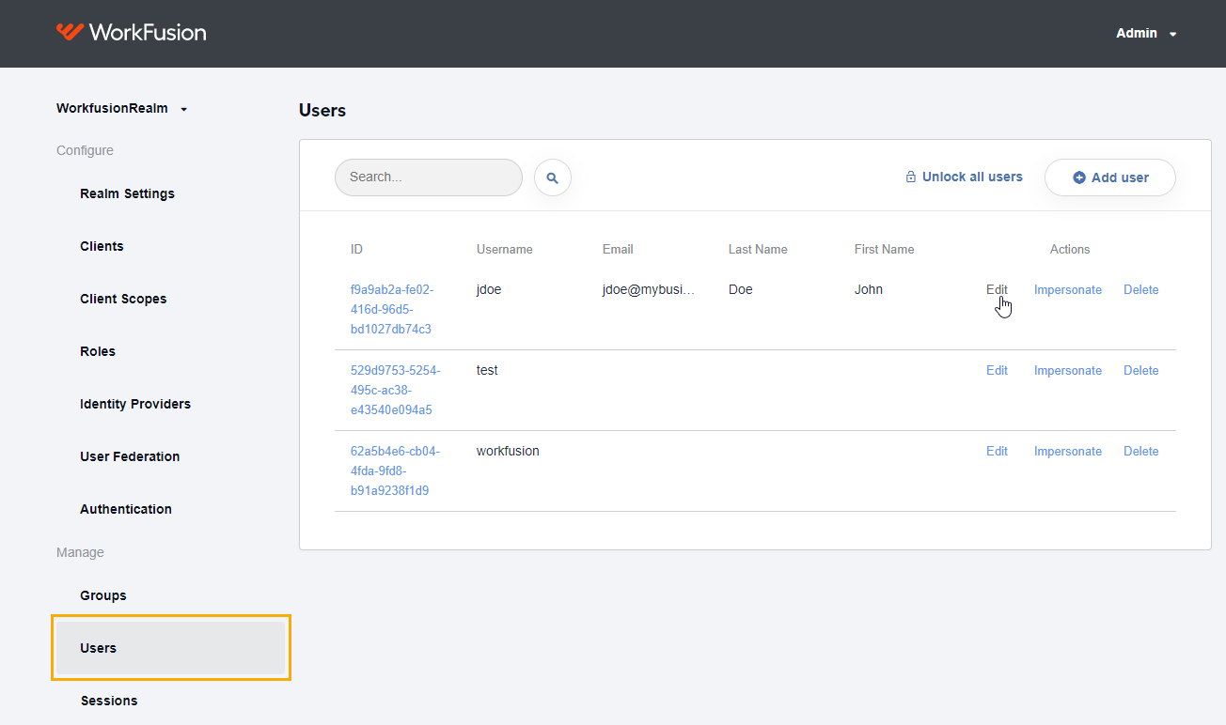Screen dimensions: 1226x725
Task: Expand the WorkfusionRealm realm selector
Action: (122, 108)
